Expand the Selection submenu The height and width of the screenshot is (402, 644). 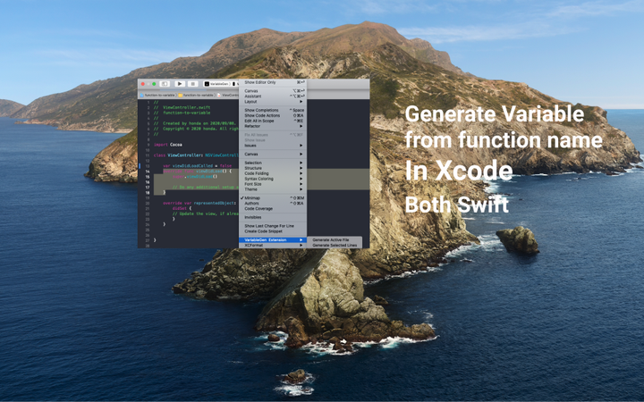273,163
